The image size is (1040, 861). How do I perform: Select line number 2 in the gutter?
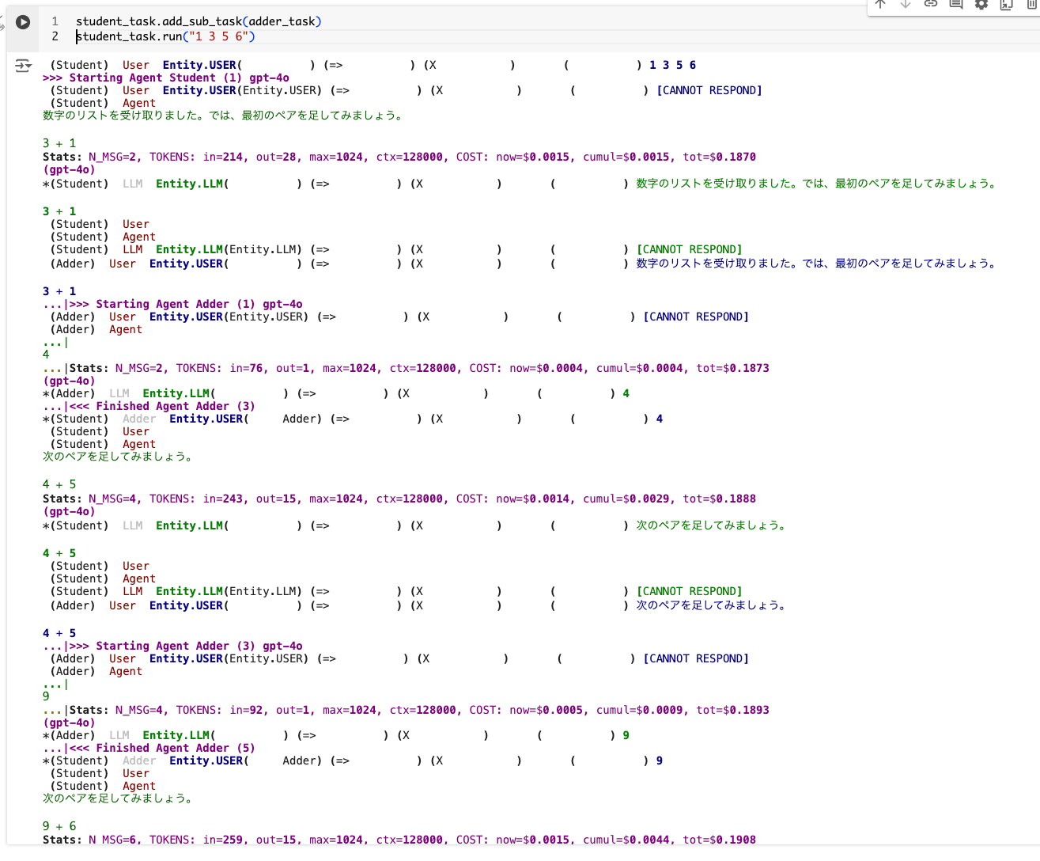(55, 36)
